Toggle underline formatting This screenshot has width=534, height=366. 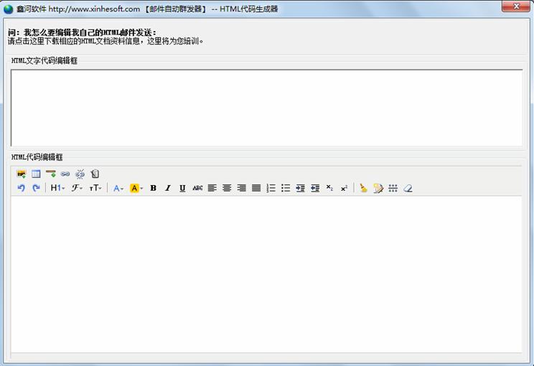point(182,188)
